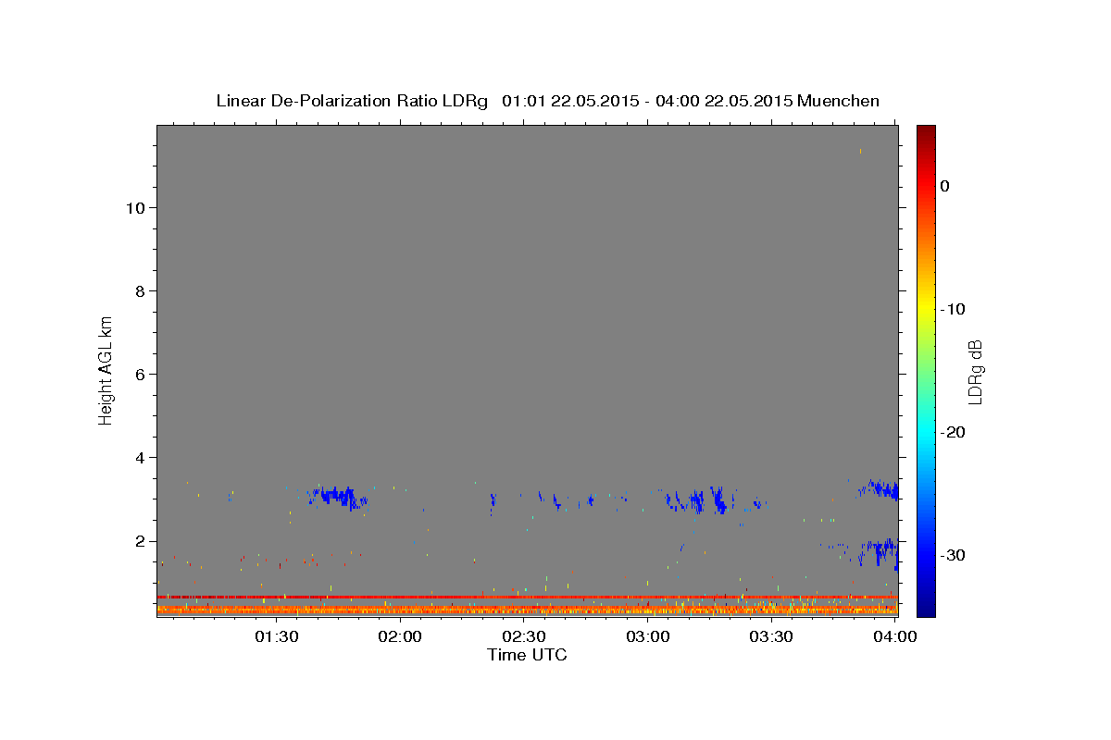
Task: Click the green section of the colorbar
Action: [x=926, y=370]
